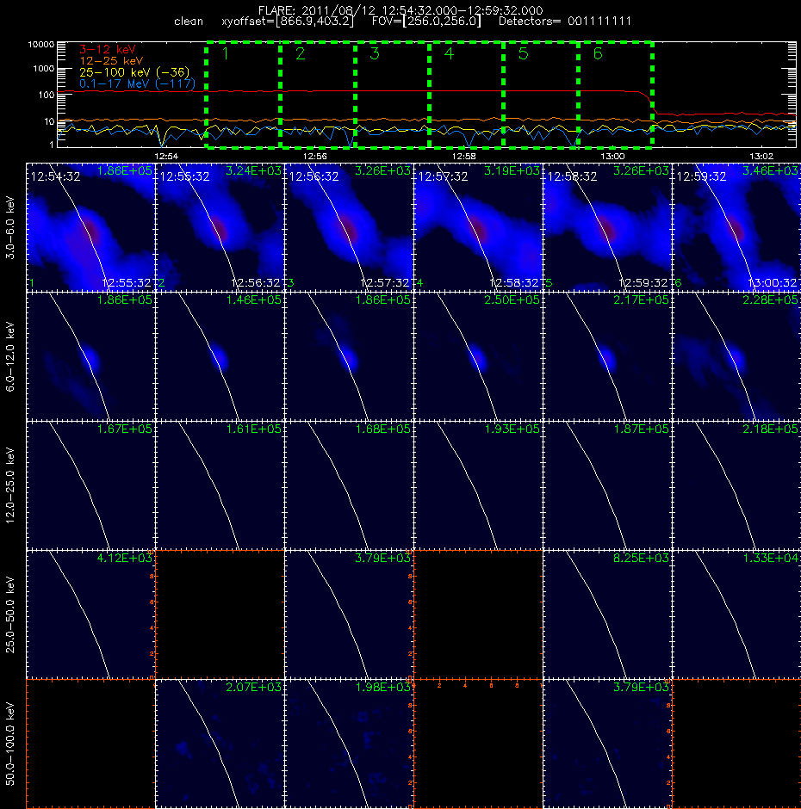The width and height of the screenshot is (801, 809).
Task: Select the 13:00:32 end timestamp
Action: tap(773, 283)
